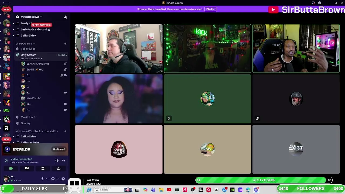Viewport: 345px width, 194px height.
Task: Click the video connected status text
Action: point(21,159)
